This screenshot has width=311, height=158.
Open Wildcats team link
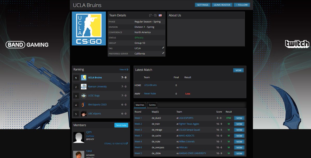coord(183,147)
